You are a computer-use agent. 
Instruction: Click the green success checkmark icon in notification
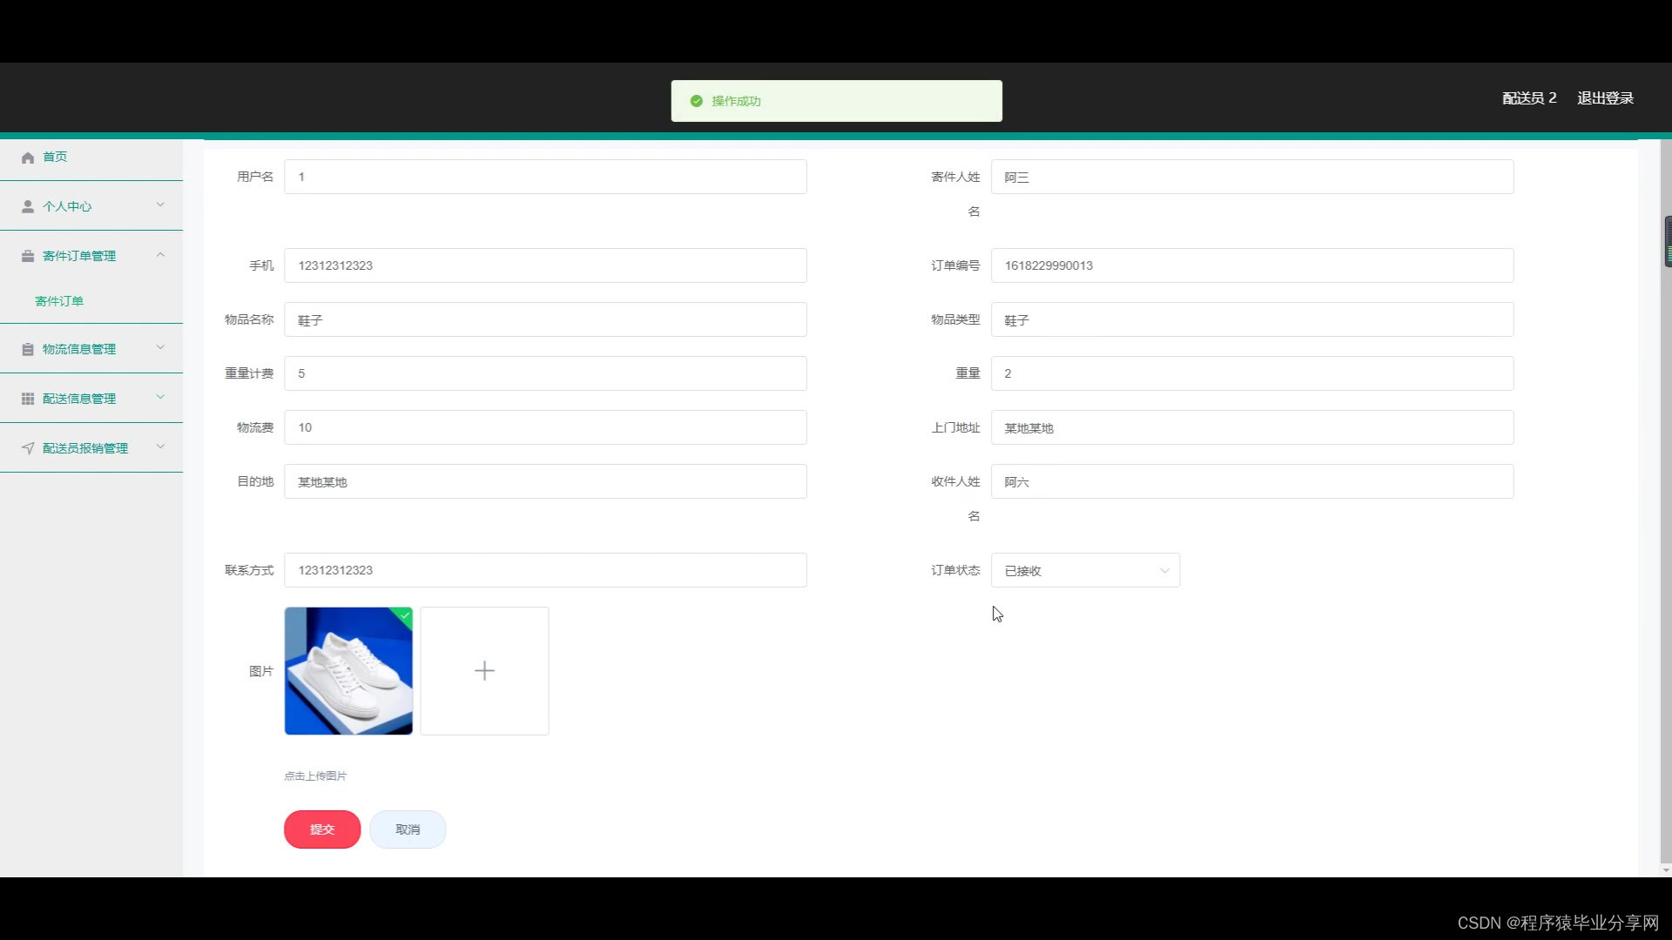coord(697,101)
